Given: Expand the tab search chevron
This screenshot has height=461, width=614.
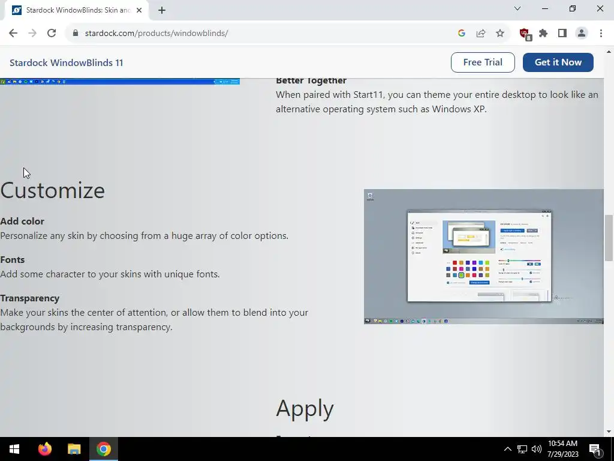Looking at the screenshot, I should [517, 8].
